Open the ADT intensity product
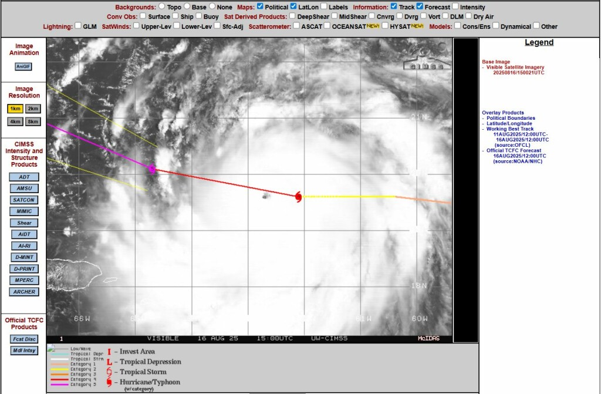Screen dimensions: 601x394 pos(24,177)
